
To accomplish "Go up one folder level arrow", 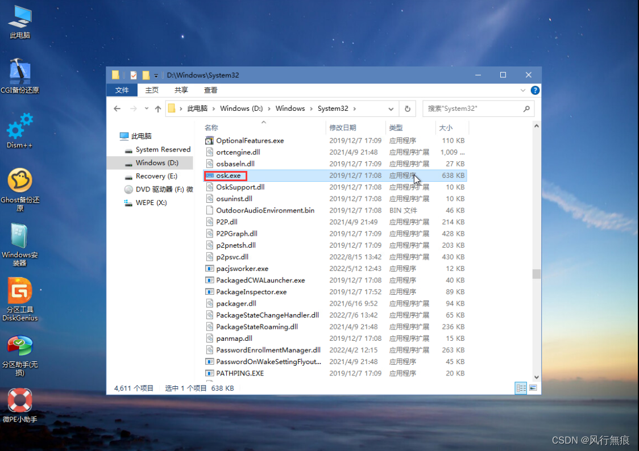I will pyautogui.click(x=158, y=108).
